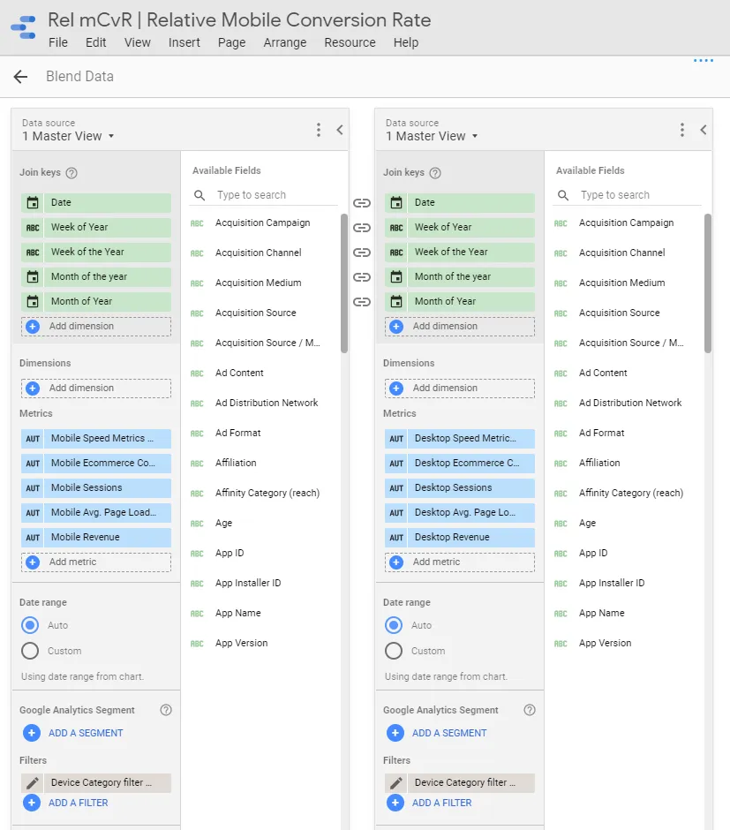Click the left Available Fields scrollbar
Image resolution: width=730 pixels, height=830 pixels.
coord(344,283)
